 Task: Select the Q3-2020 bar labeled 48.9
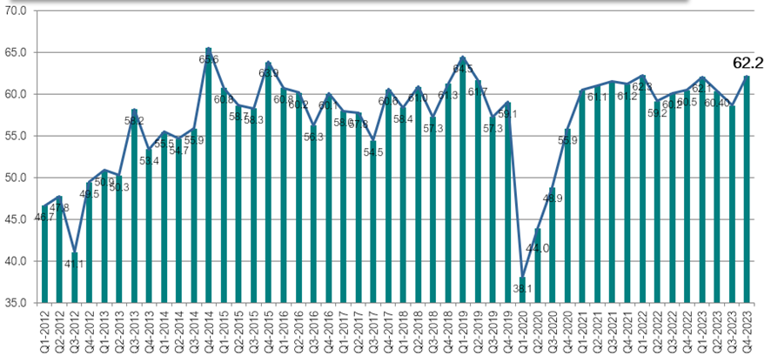(x=552, y=245)
